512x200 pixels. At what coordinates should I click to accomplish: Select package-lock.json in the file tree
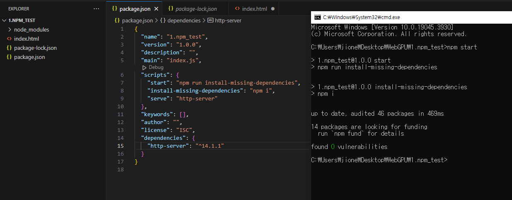35,48
